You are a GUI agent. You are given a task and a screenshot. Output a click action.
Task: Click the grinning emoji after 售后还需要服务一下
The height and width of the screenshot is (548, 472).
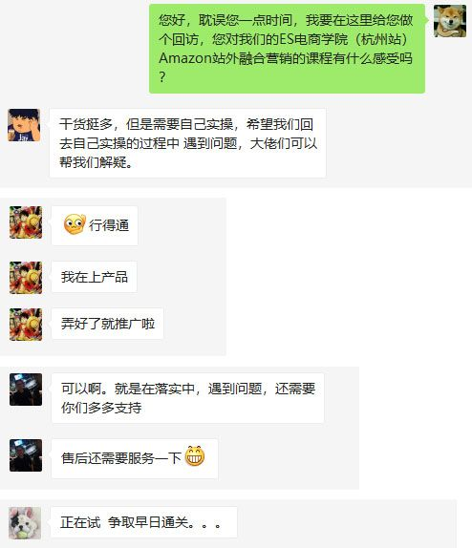point(195,455)
